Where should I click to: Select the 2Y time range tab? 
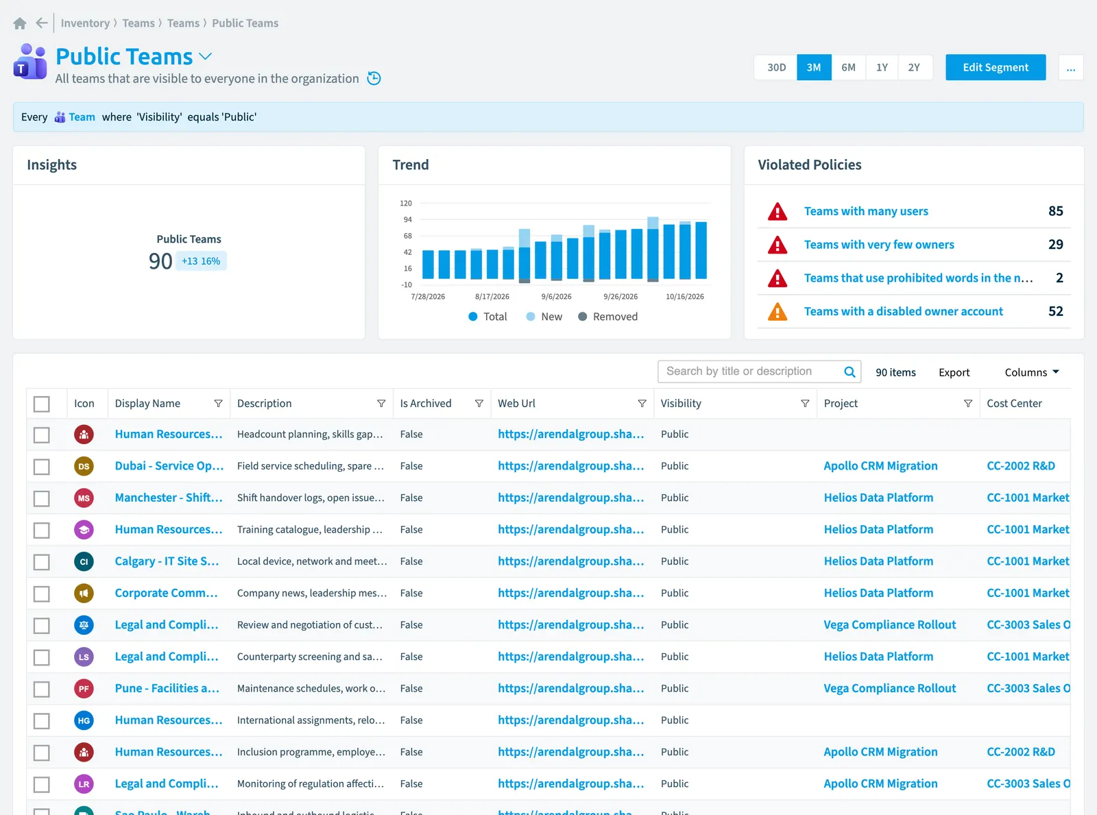point(914,67)
